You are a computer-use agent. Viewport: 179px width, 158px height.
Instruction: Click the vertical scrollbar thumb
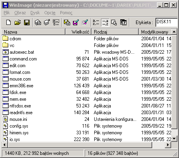(x=174, y=82)
